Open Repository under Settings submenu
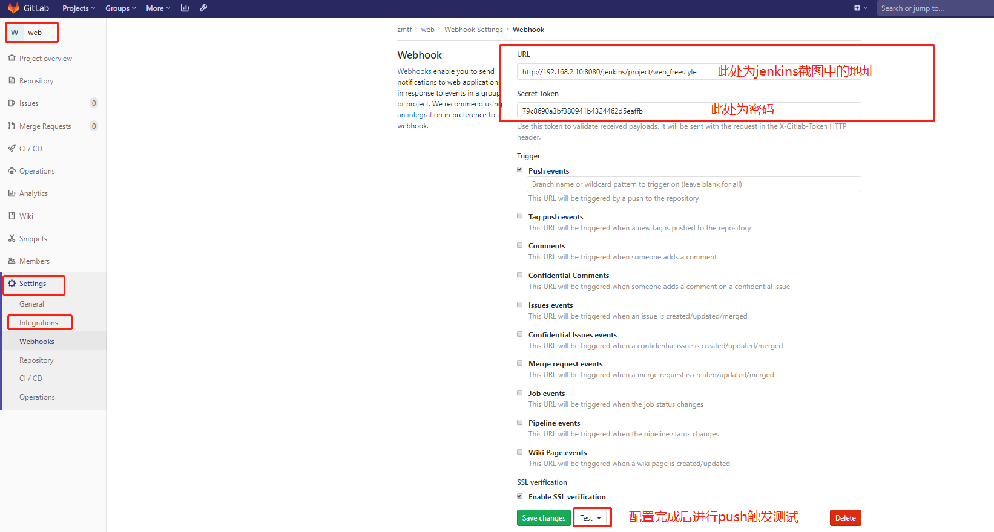Image resolution: width=994 pixels, height=532 pixels. coord(36,360)
